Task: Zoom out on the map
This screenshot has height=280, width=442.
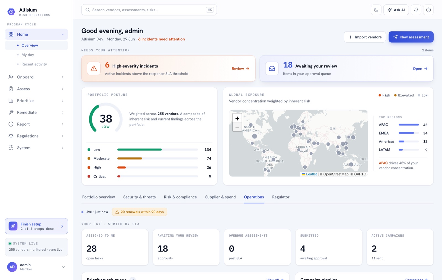Action: (x=237, y=127)
